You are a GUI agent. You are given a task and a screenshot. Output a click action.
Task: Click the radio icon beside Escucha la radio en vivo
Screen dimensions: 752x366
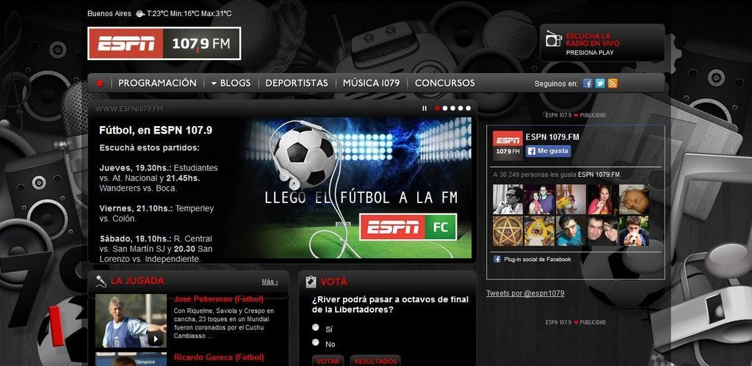(x=554, y=39)
